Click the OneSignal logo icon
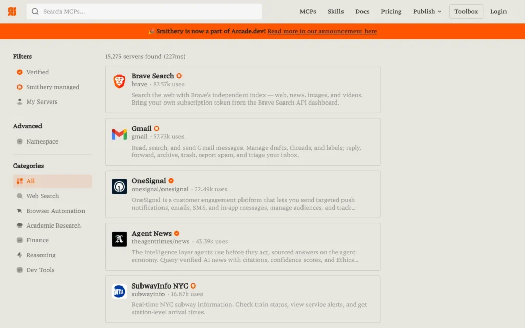The image size is (525, 328). [x=119, y=187]
